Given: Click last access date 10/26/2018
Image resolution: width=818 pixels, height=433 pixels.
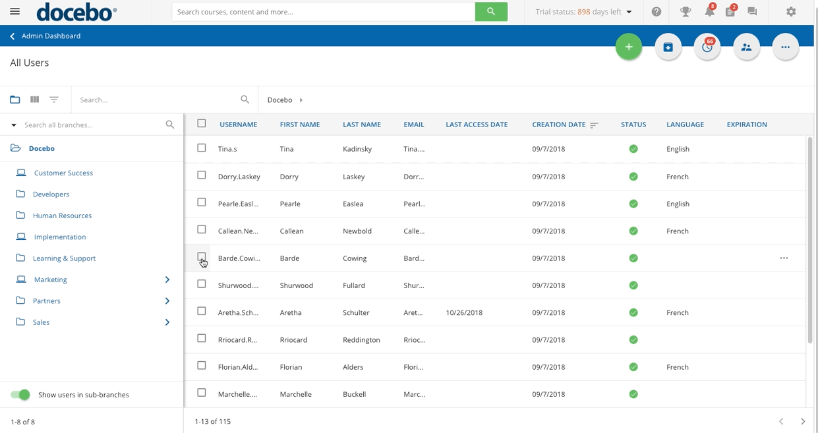Looking at the screenshot, I should [x=464, y=313].
